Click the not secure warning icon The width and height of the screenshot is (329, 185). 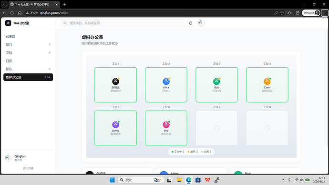(27, 13)
